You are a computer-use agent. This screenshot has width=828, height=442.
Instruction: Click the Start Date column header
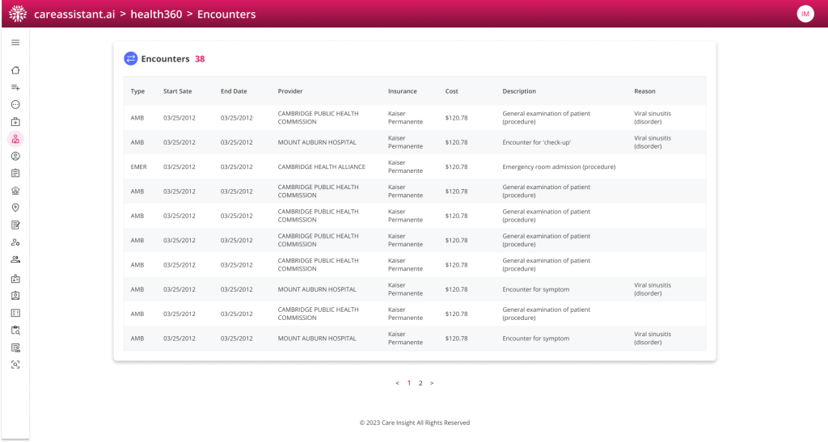click(x=177, y=91)
